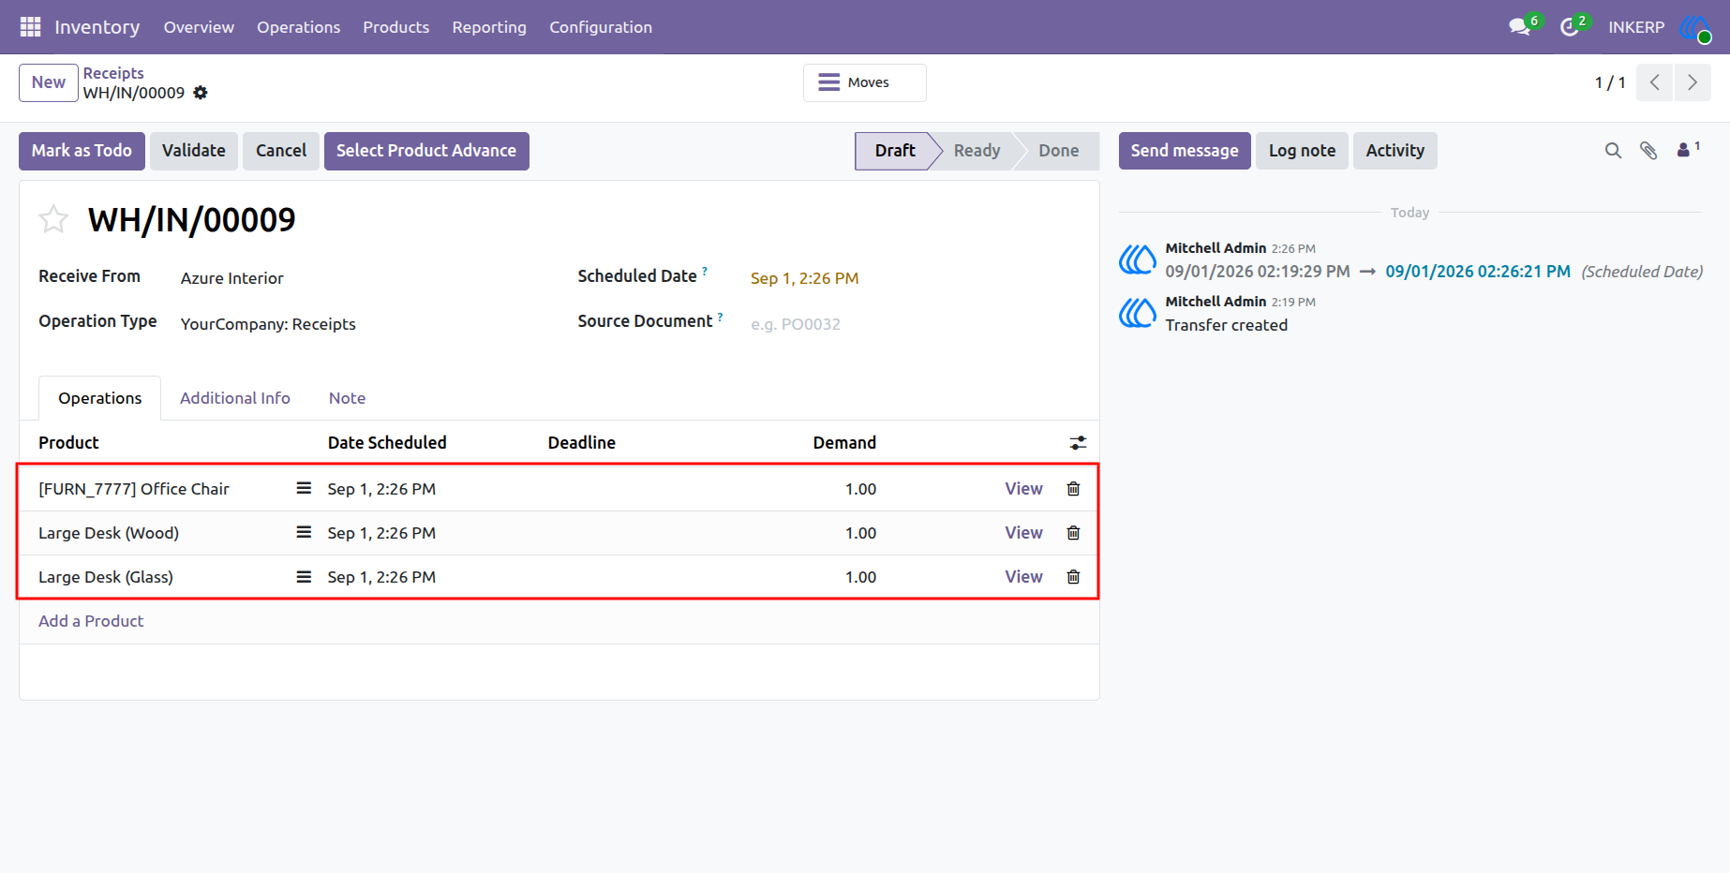Open the Configuration menu
The height and width of the screenshot is (873, 1730).
click(x=601, y=27)
